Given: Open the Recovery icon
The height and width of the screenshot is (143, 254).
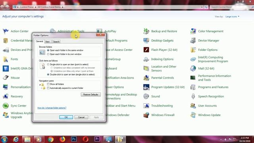Looking at the screenshot, I should click(x=6, y=96).
